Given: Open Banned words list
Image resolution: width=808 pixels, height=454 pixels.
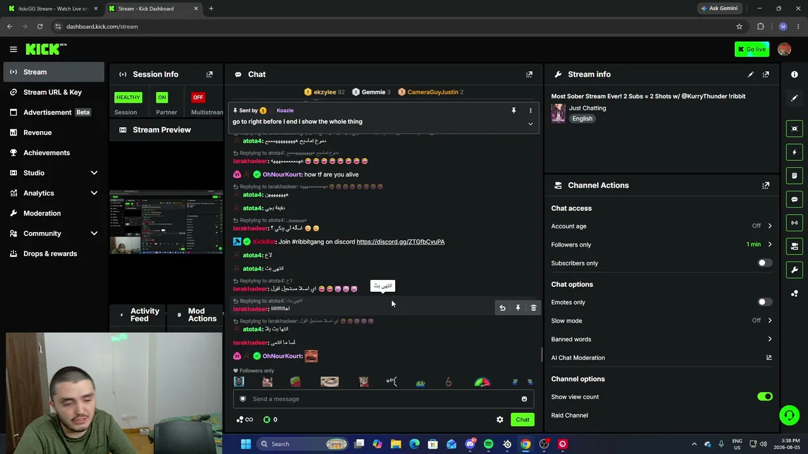Looking at the screenshot, I should pos(662,339).
